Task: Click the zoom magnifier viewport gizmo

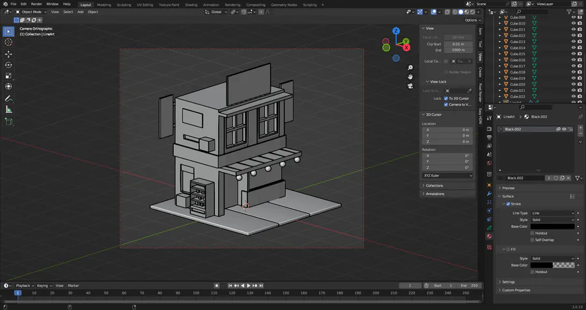Action: tap(410, 68)
